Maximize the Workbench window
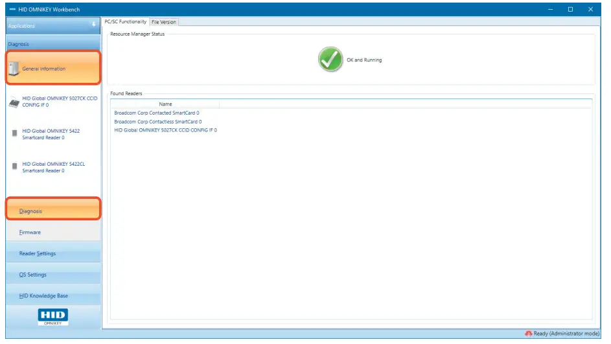Screen dimensions: 611x344 tap(570, 9)
